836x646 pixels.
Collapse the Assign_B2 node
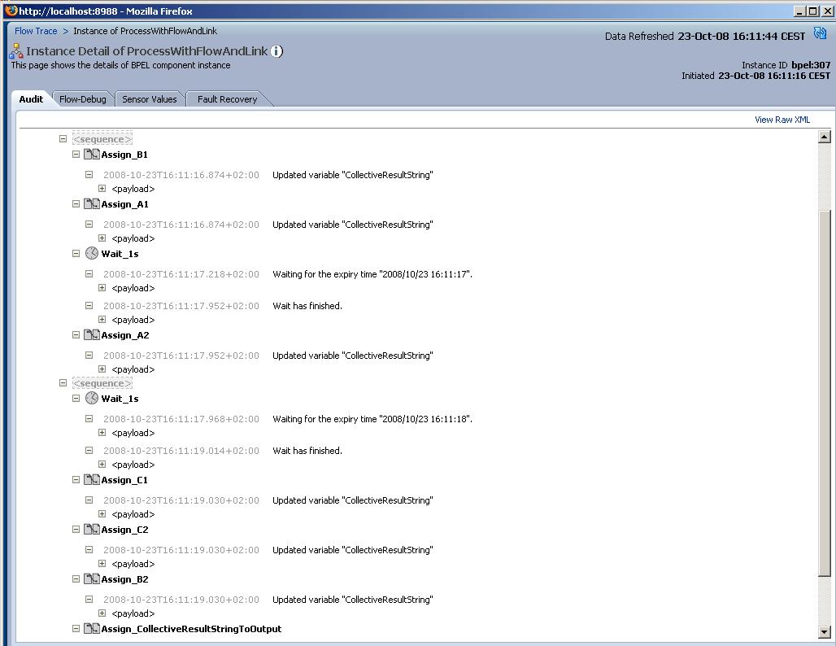click(76, 578)
